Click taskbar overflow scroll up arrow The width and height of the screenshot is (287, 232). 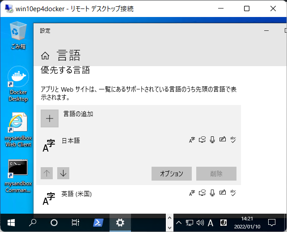[169, 218]
